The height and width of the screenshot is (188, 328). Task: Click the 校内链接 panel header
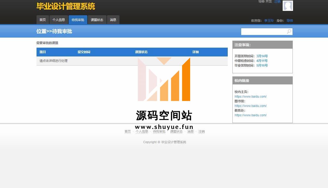[x=262, y=81]
